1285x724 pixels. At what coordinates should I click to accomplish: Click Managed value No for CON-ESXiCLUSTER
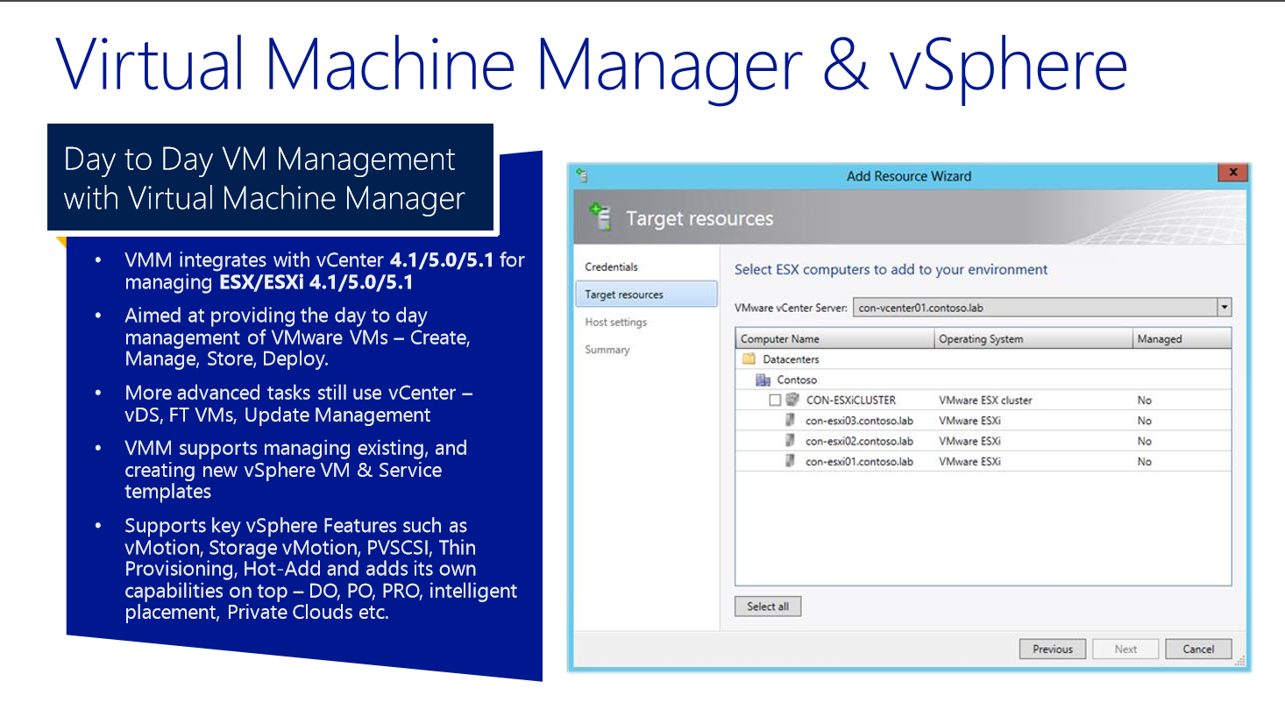pyautogui.click(x=1145, y=400)
